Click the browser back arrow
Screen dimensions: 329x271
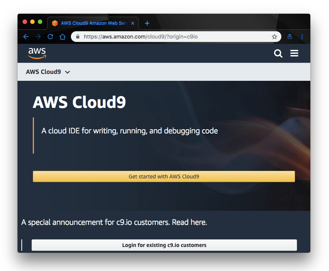coord(26,37)
